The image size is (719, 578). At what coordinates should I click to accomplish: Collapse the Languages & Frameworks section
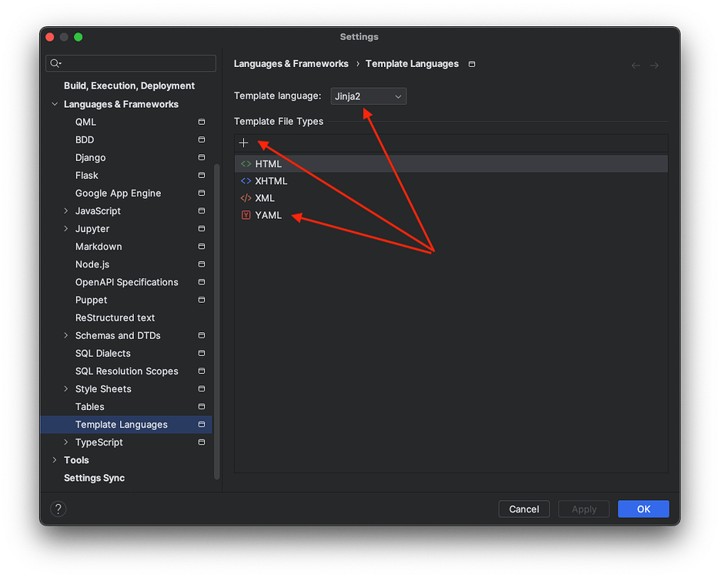pyautogui.click(x=54, y=103)
